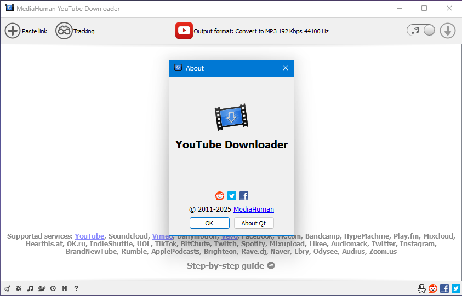This screenshot has height=296, width=462.
Task: Open the Output format: Convert to MP3 settings text
Action: coord(261,31)
